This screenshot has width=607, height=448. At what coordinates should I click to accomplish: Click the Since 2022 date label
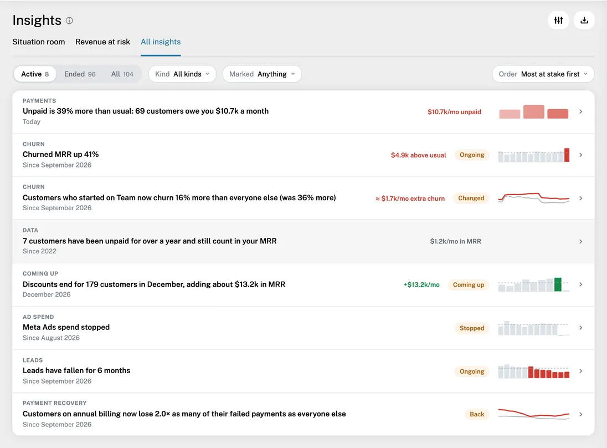point(39,251)
